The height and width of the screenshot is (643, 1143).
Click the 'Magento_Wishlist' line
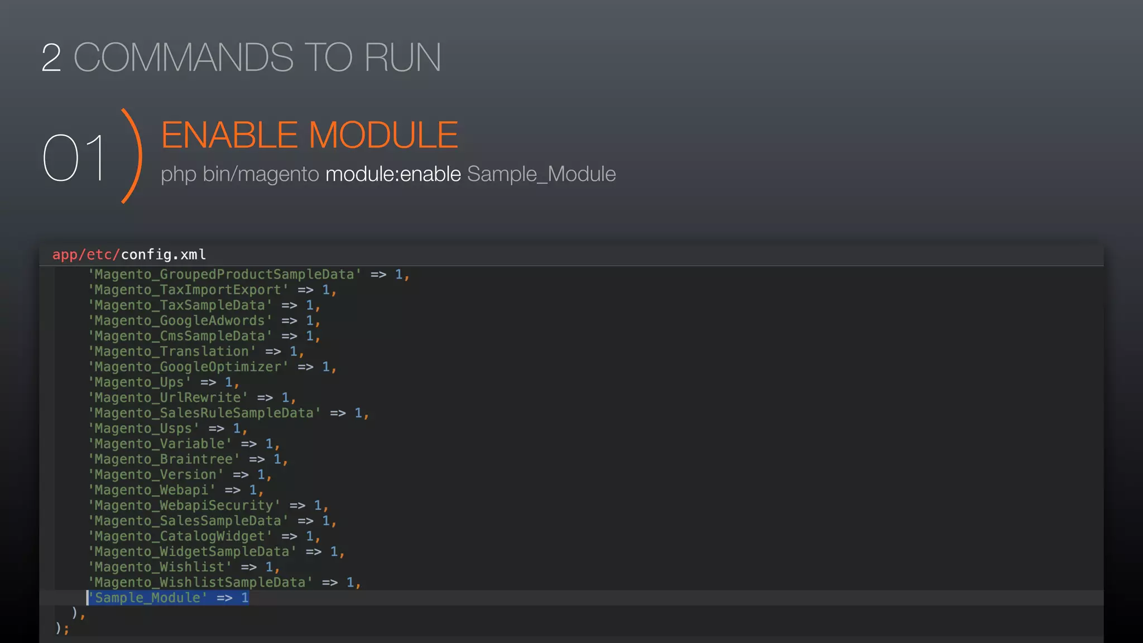184,567
